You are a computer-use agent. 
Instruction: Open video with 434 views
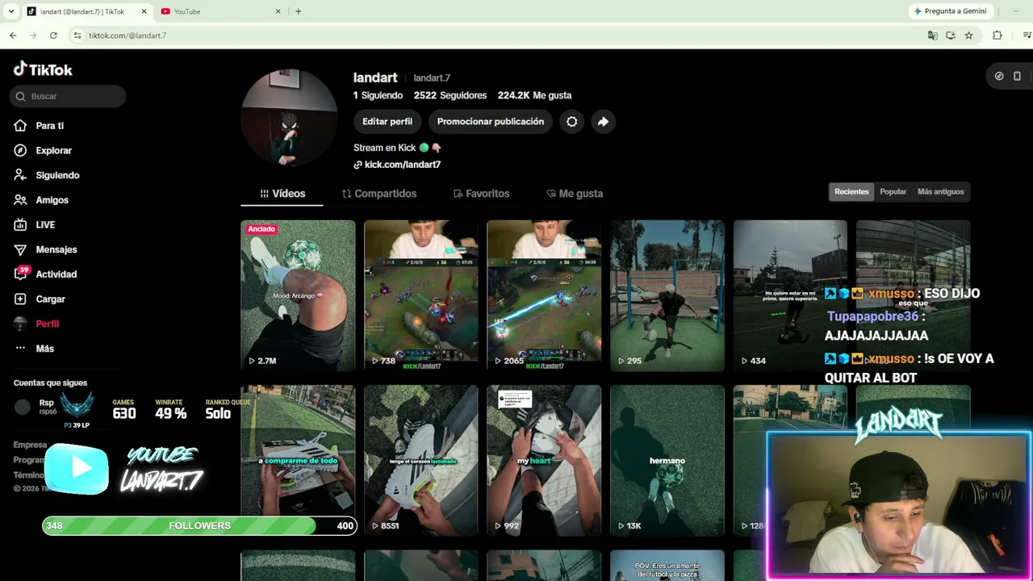click(790, 295)
